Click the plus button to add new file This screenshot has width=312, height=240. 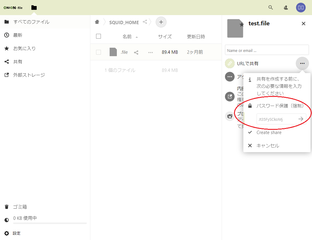click(x=161, y=22)
